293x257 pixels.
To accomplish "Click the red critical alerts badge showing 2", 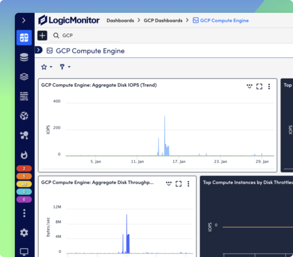I will pyautogui.click(x=24, y=169).
